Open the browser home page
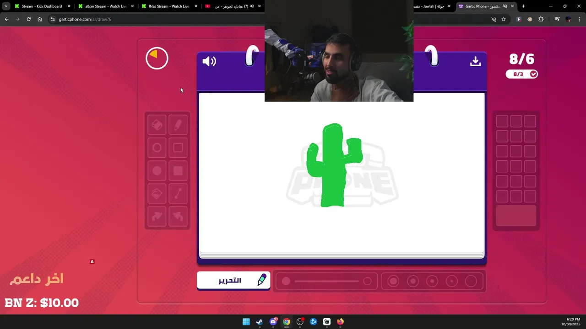 39,19
